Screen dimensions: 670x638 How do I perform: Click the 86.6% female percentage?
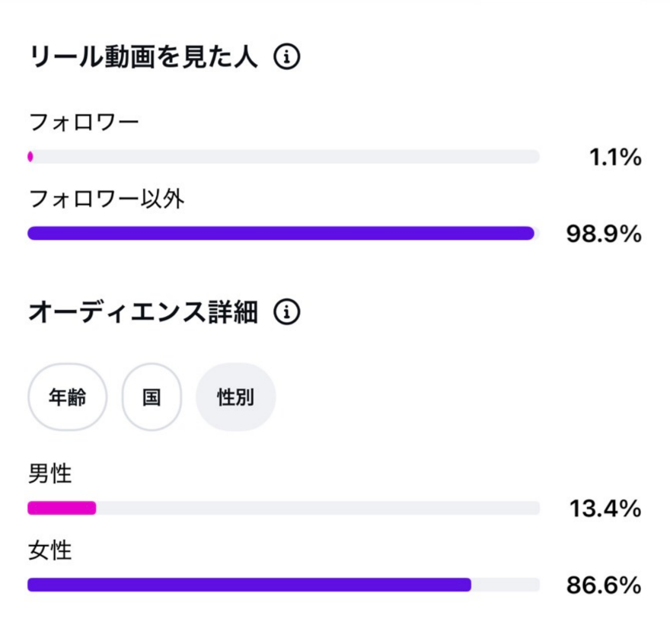(x=605, y=585)
